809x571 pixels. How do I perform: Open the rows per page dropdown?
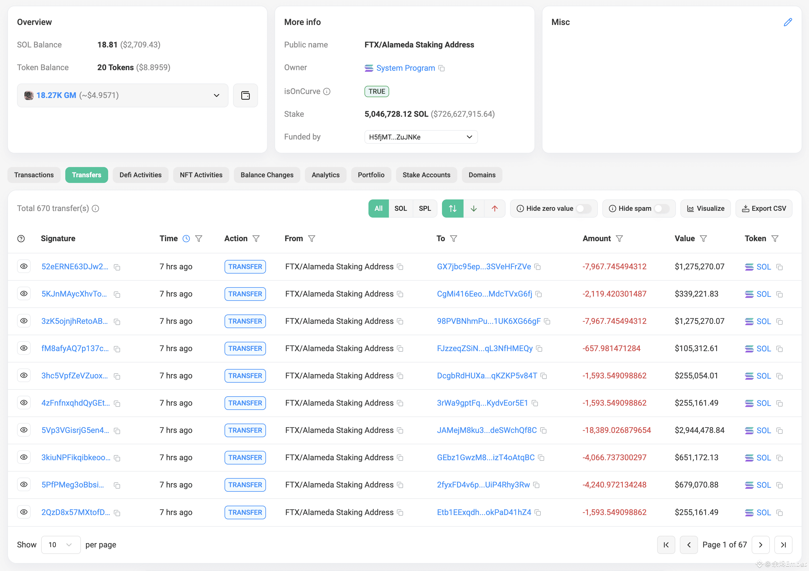(61, 545)
